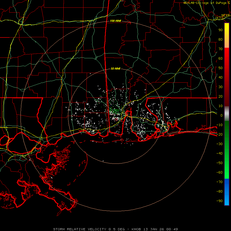Select the -30 knot scale label
The image size is (231, 231).
(219, 144)
